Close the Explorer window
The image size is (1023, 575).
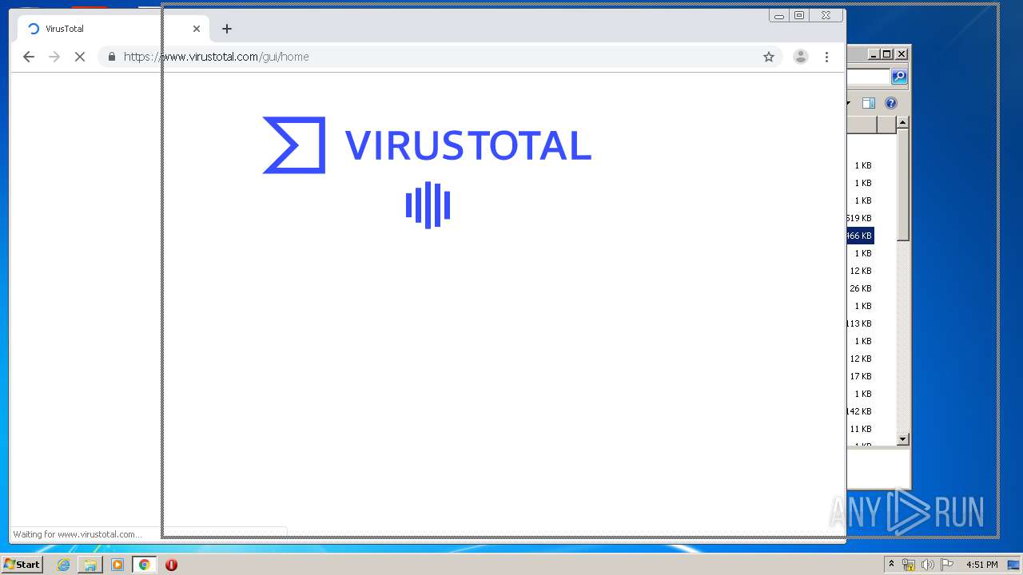click(x=902, y=54)
